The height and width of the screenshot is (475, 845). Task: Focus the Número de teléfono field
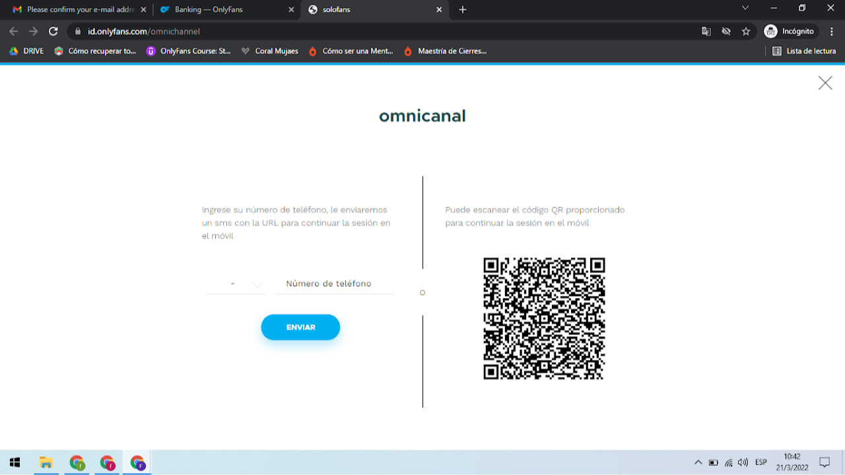(x=335, y=284)
